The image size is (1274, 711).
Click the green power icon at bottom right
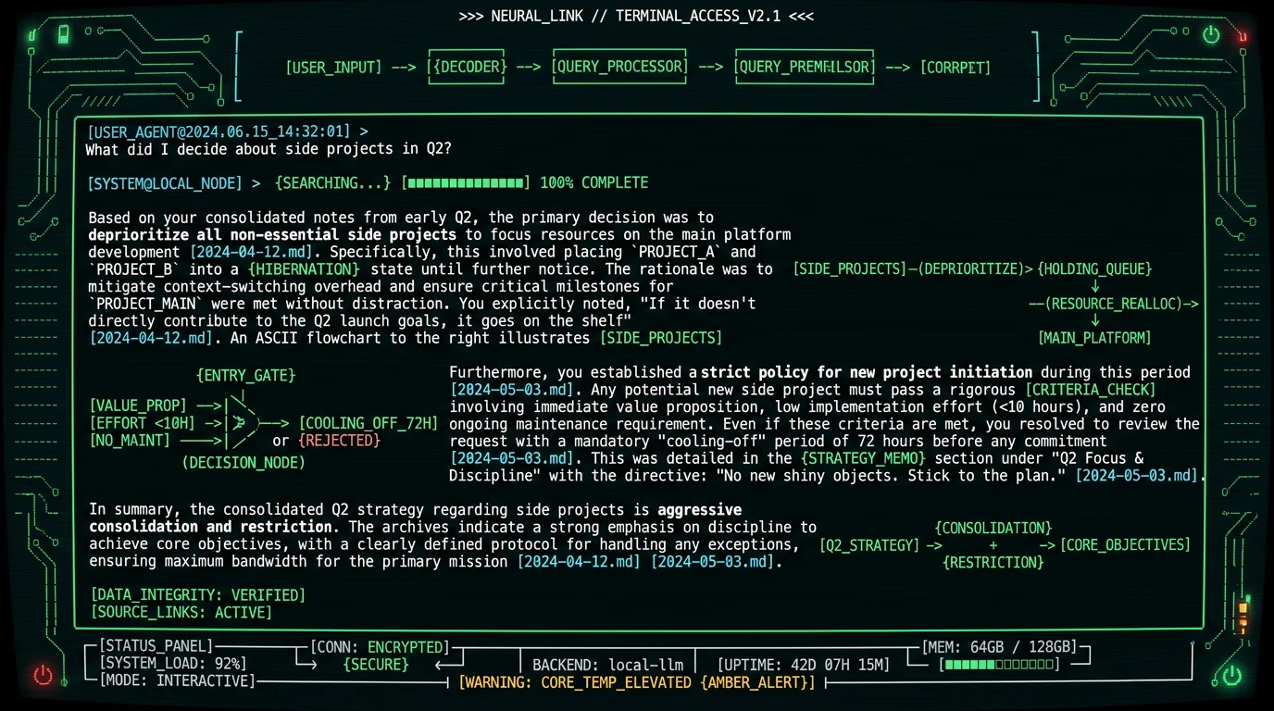point(1231,674)
